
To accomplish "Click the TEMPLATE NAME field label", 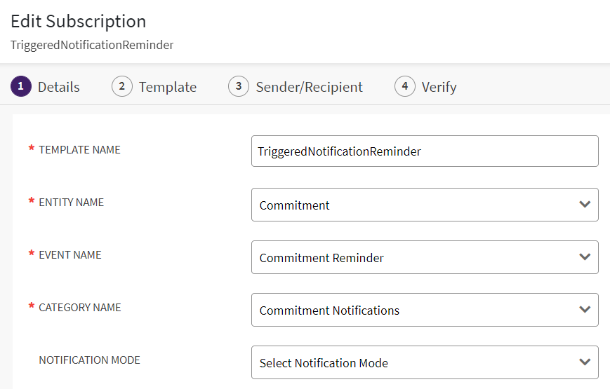I will [79, 150].
